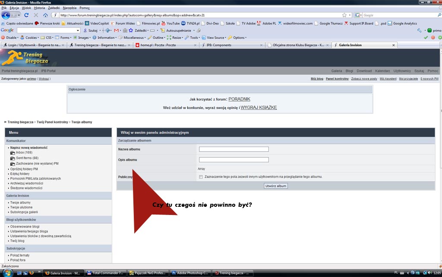Go to the Firefox Home page icon

pos(45,15)
